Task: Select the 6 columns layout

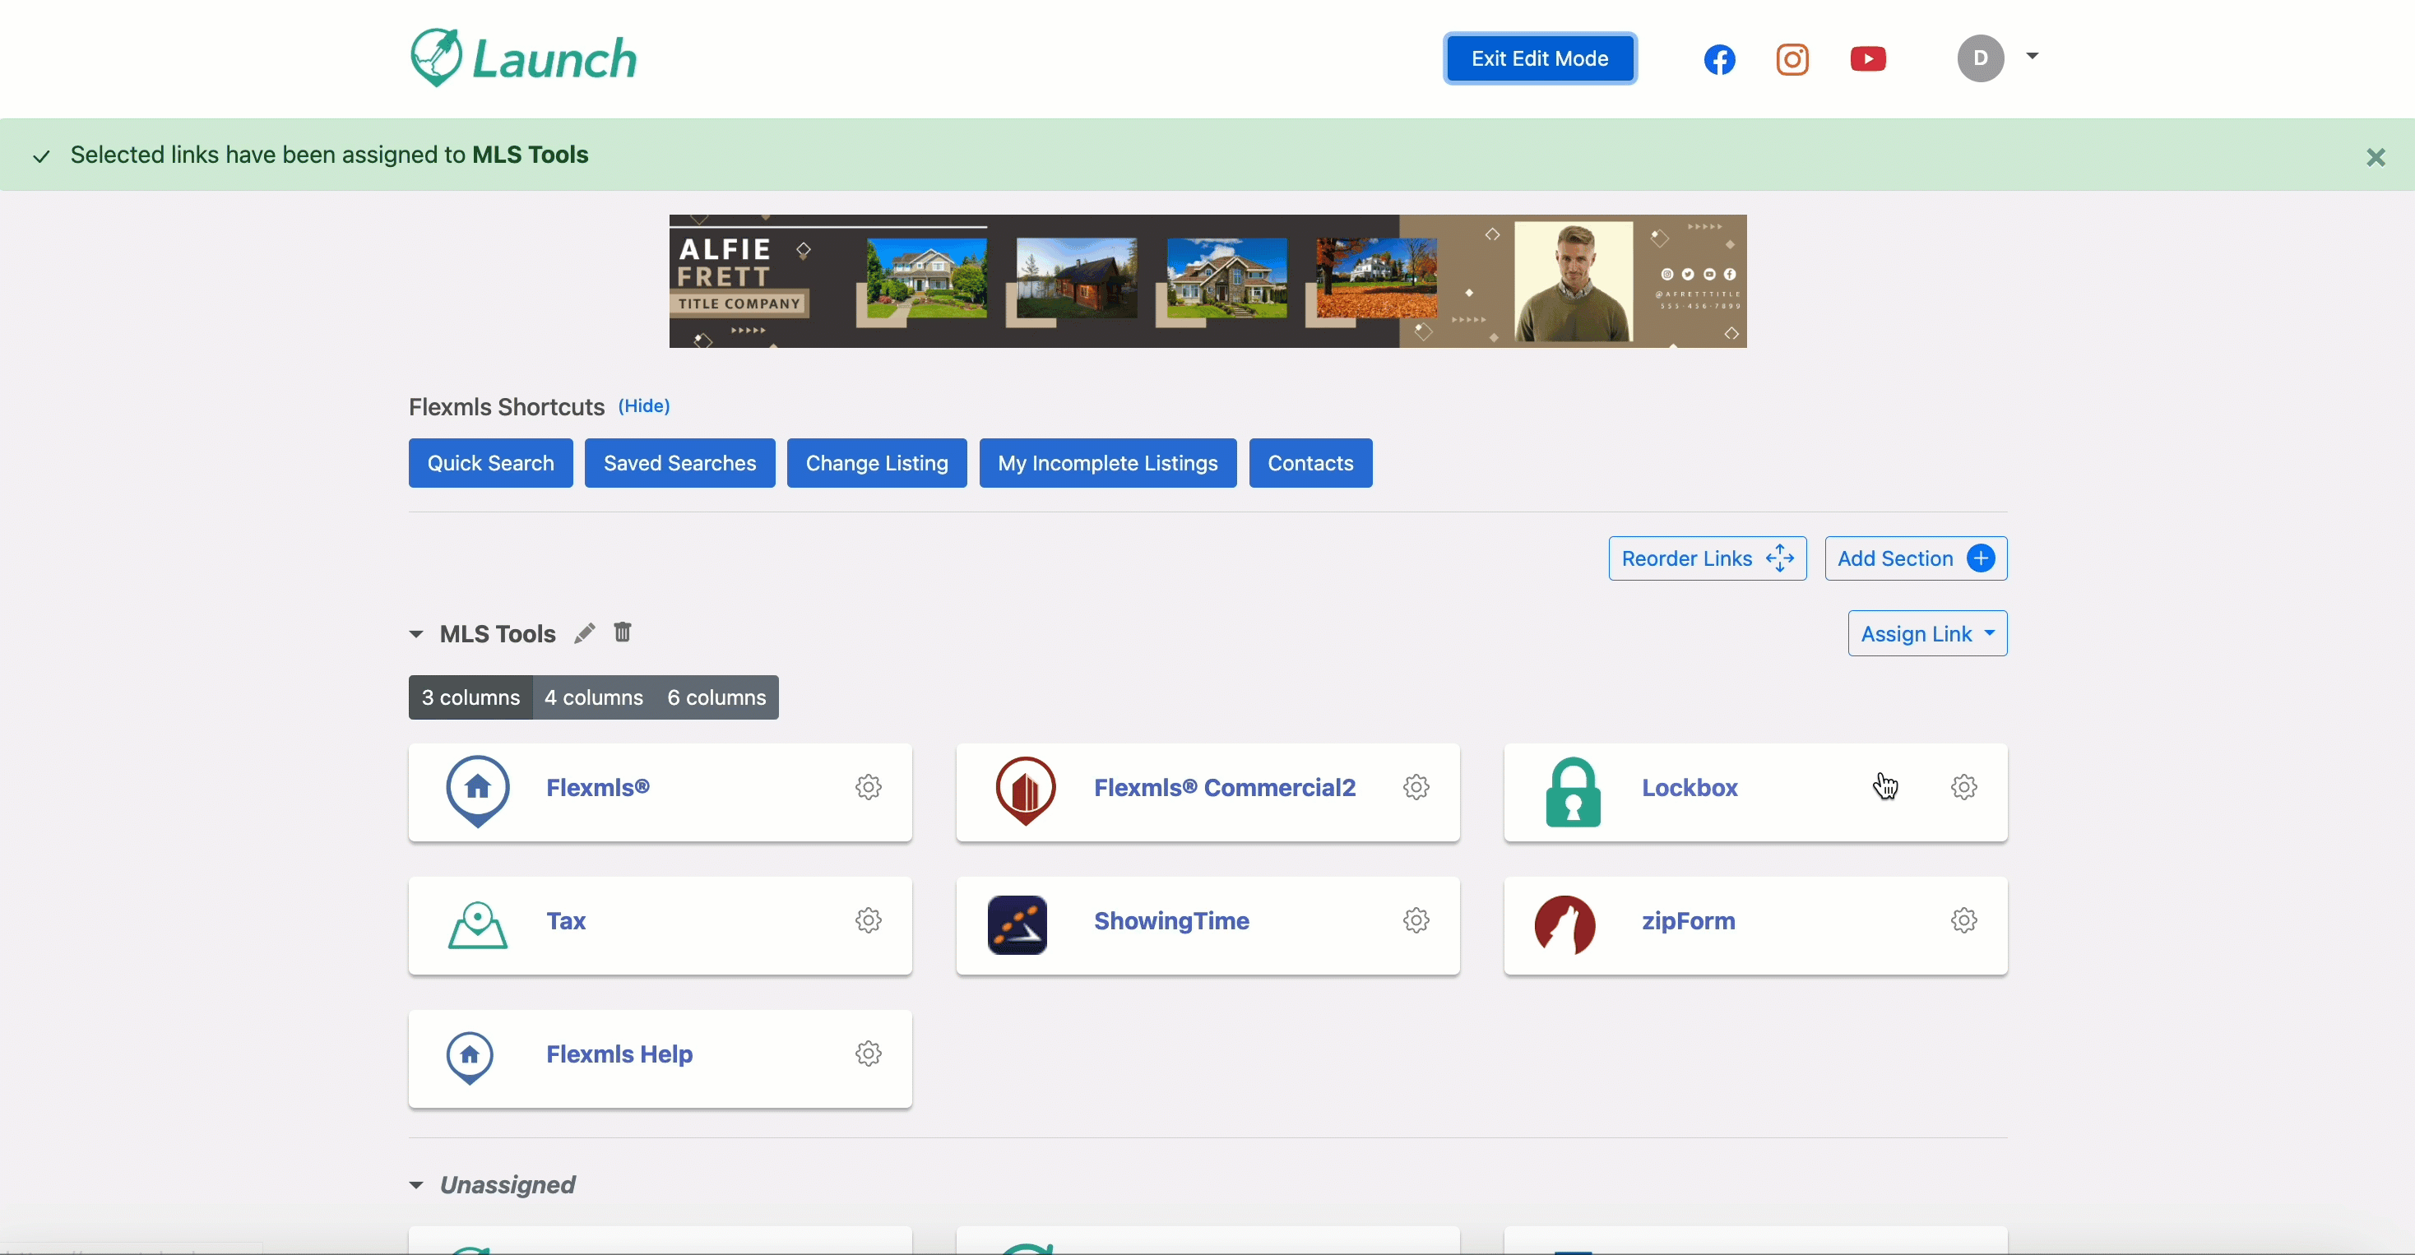Action: tap(716, 697)
